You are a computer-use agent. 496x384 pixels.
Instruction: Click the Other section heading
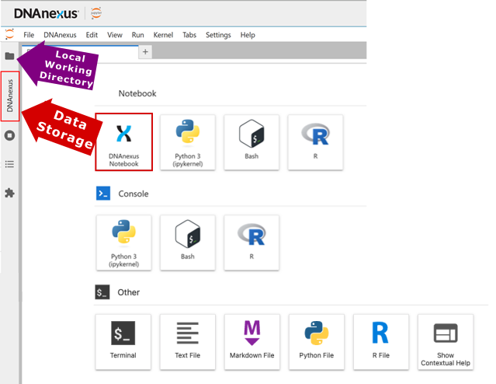[128, 292]
